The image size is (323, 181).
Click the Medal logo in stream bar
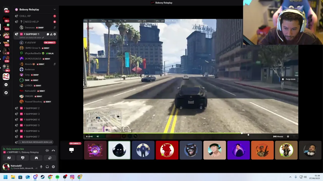(x=278, y=137)
